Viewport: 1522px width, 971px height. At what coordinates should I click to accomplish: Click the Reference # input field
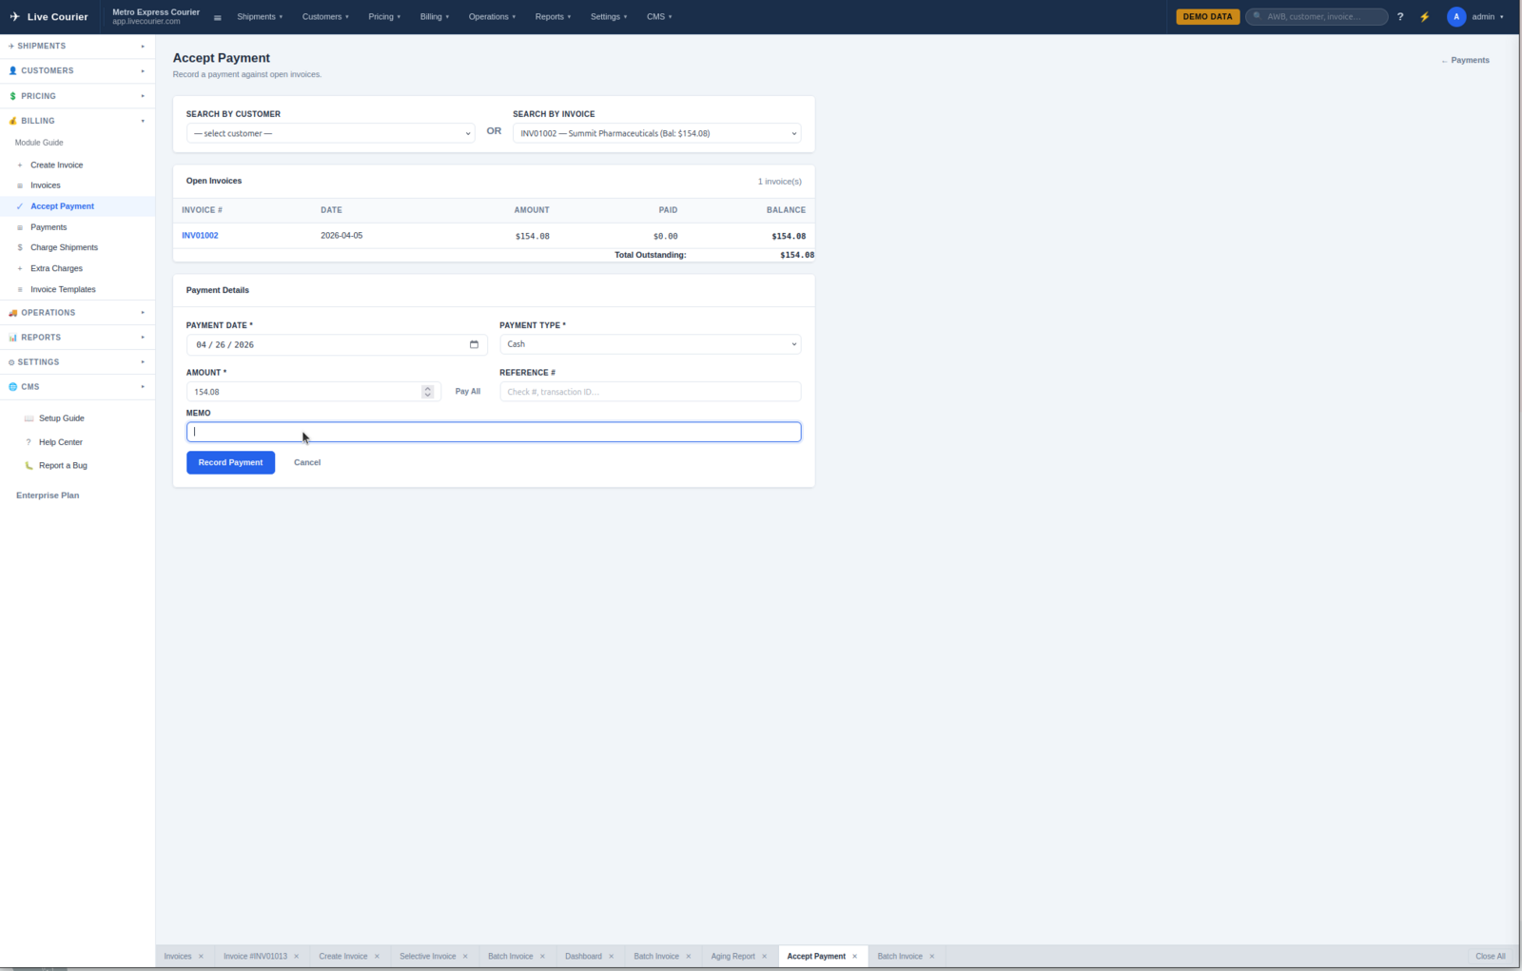(650, 392)
